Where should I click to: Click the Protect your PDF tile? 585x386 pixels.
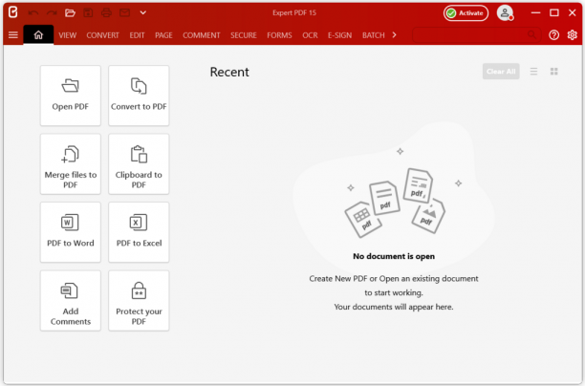tap(139, 301)
